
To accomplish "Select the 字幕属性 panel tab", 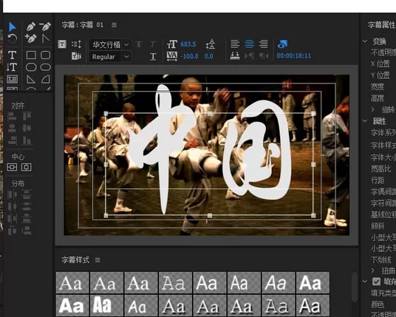I will point(382,25).
